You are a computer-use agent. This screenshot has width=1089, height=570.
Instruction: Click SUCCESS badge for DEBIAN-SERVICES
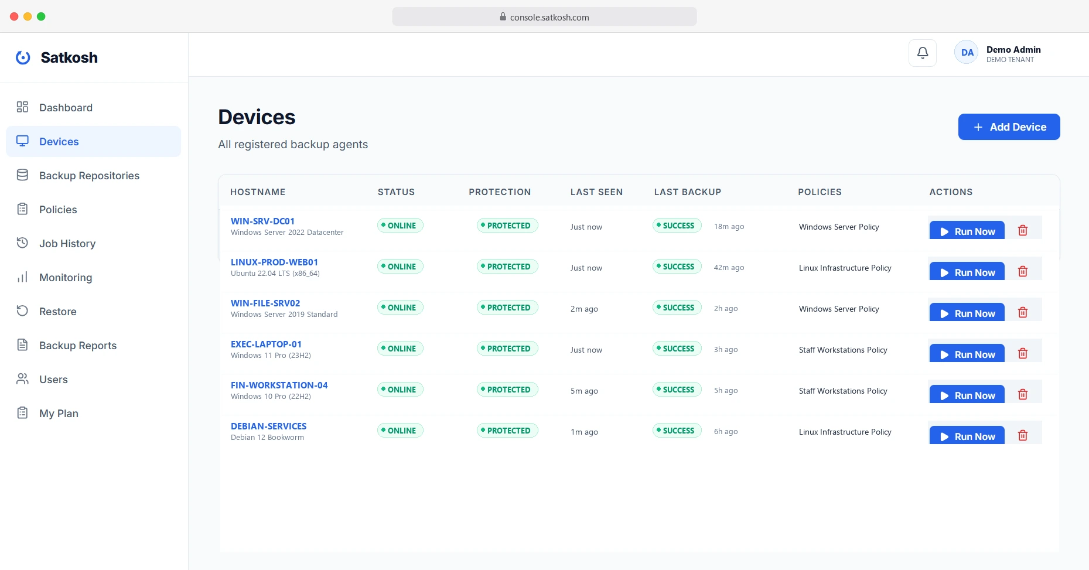coord(677,431)
